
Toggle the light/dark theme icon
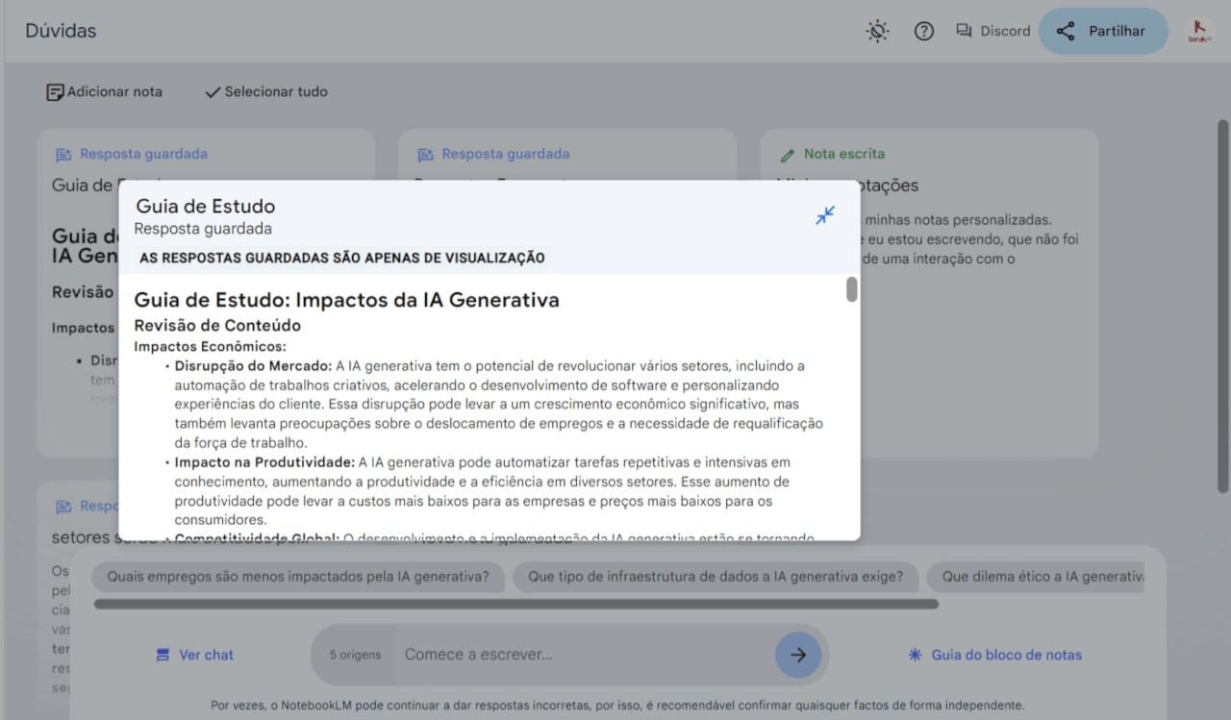pos(877,31)
